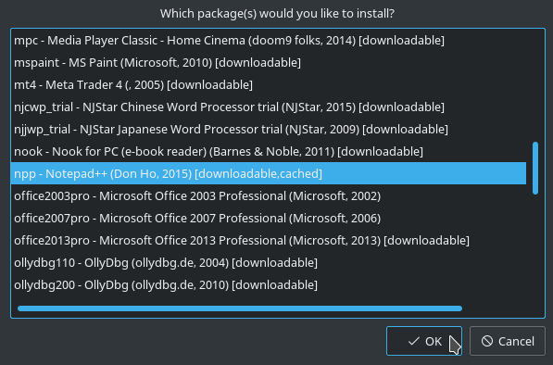The image size is (553, 365).
Task: Choose njcwp_trial NJStar Chinese Word Processor
Action: 269,107
